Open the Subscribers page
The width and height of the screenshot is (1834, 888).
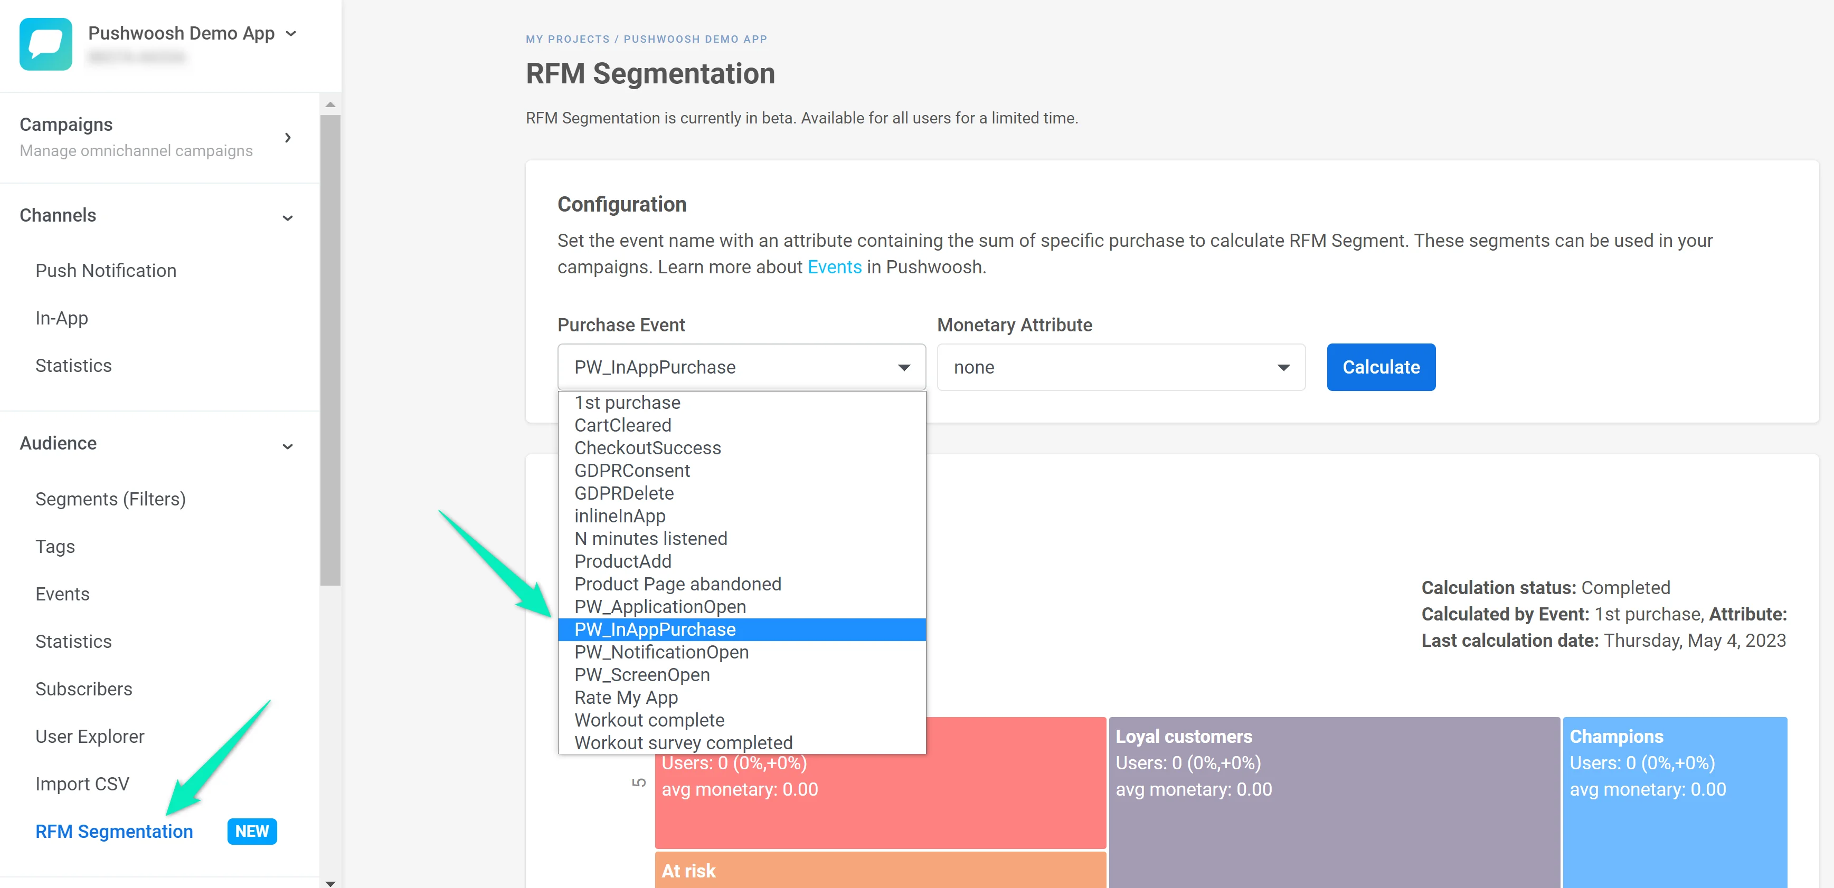click(83, 689)
